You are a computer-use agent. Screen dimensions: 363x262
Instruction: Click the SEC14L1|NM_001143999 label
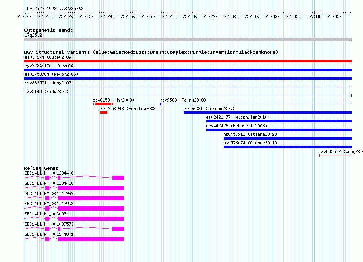coord(49,194)
